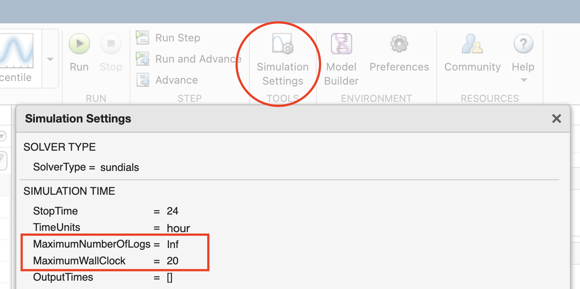Click the SolverType value sundials
Viewport: 580px width, 289px height.
pos(119,167)
